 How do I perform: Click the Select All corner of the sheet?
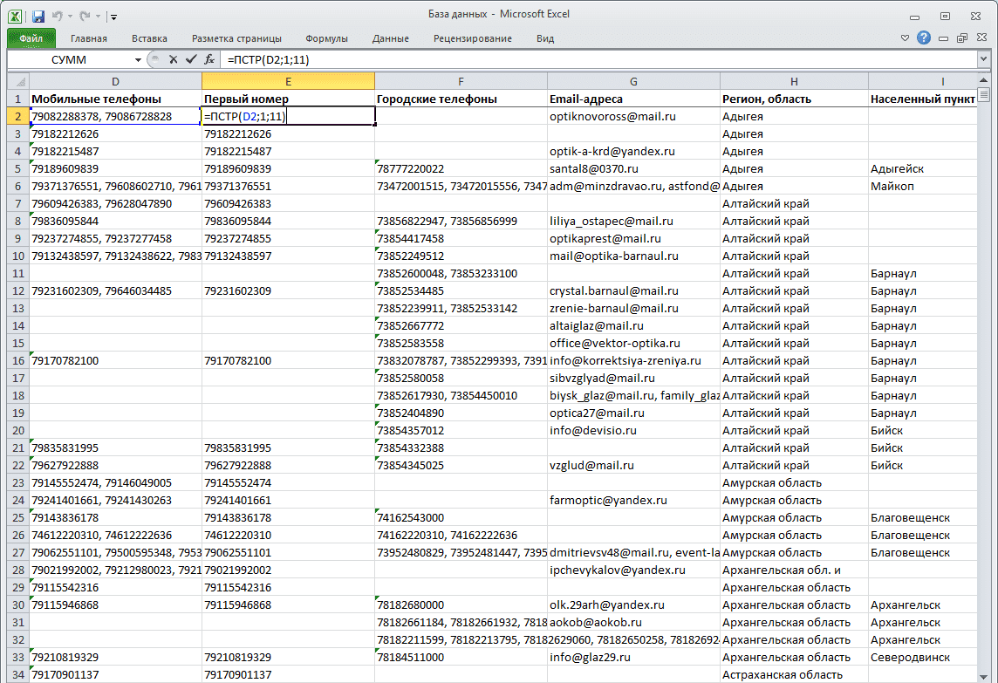click(x=18, y=81)
